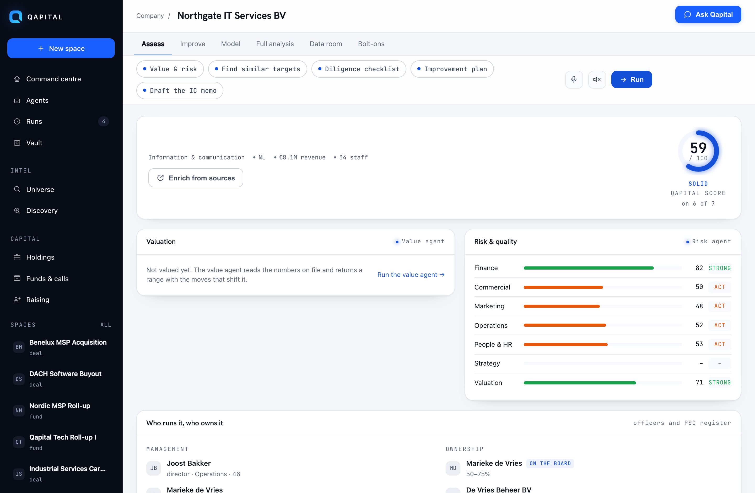Viewport: 755px width, 493px height.
Task: Click the 59 / 100 Qapital score ring
Action: click(x=698, y=151)
